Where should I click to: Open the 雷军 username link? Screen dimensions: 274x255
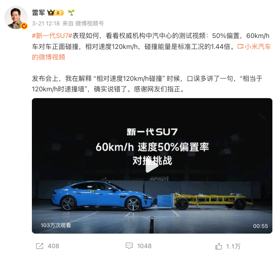pyautogui.click(x=38, y=13)
